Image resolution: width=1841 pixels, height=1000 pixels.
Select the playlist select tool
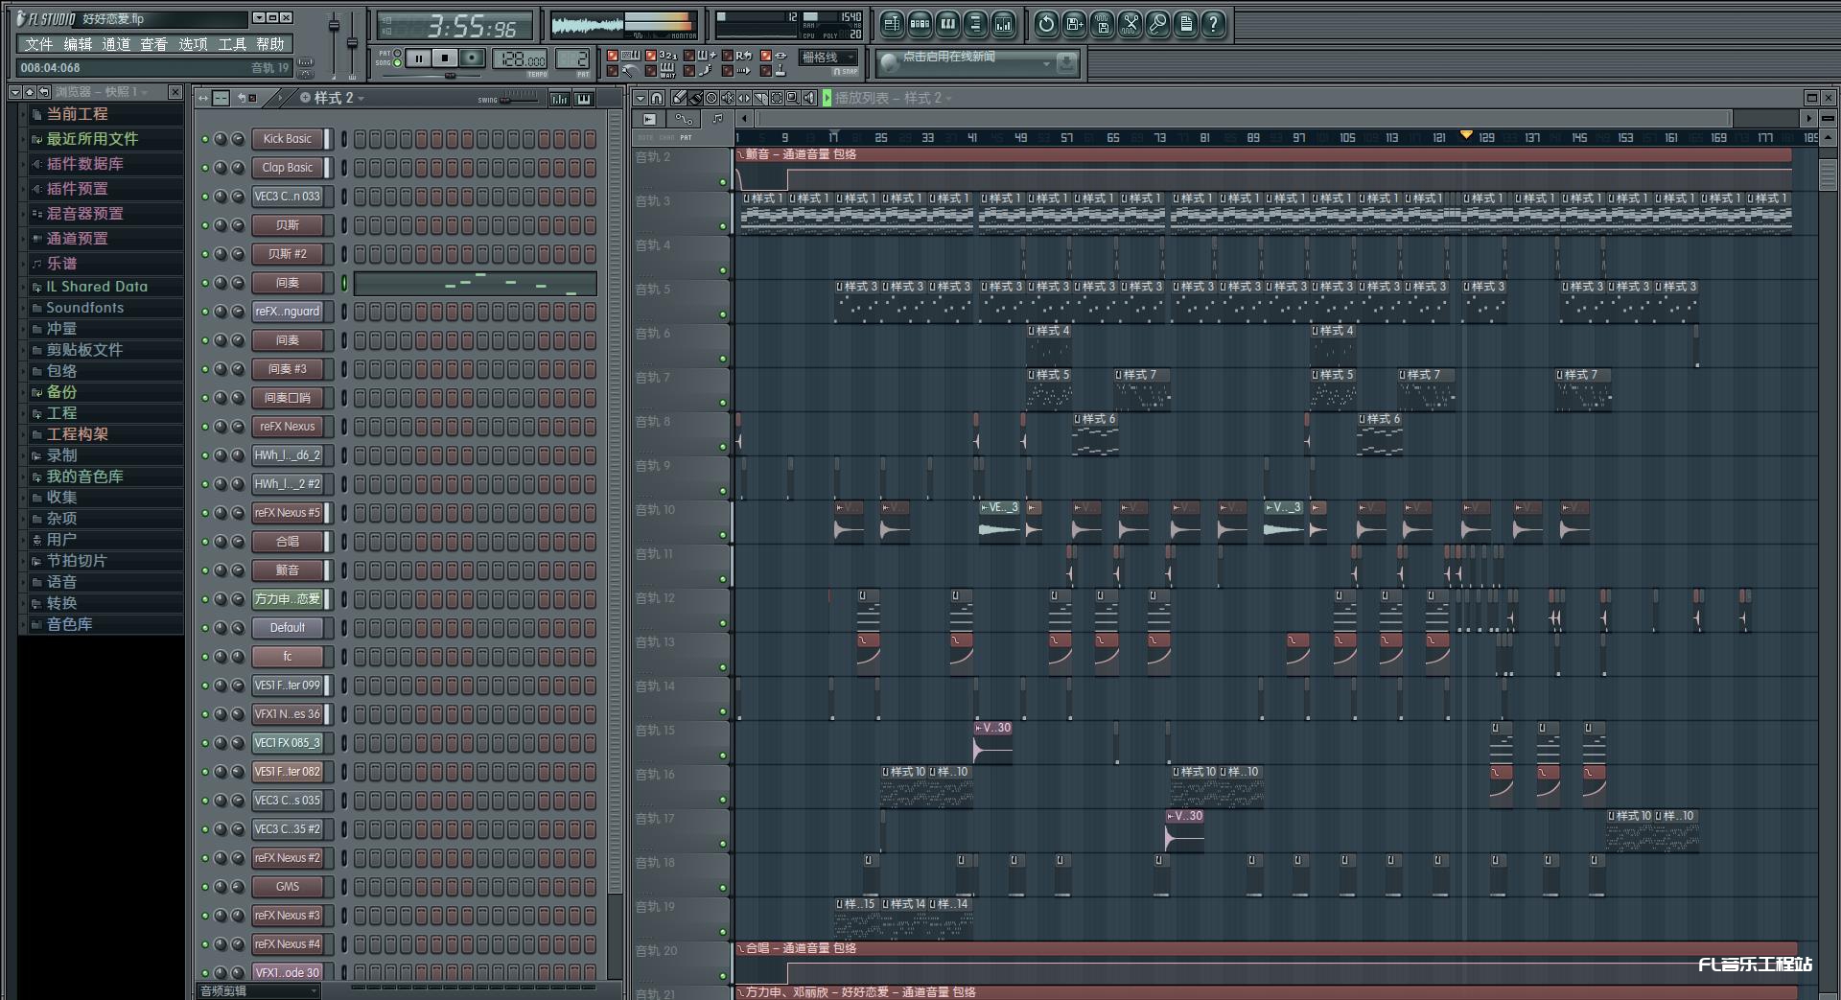777,98
